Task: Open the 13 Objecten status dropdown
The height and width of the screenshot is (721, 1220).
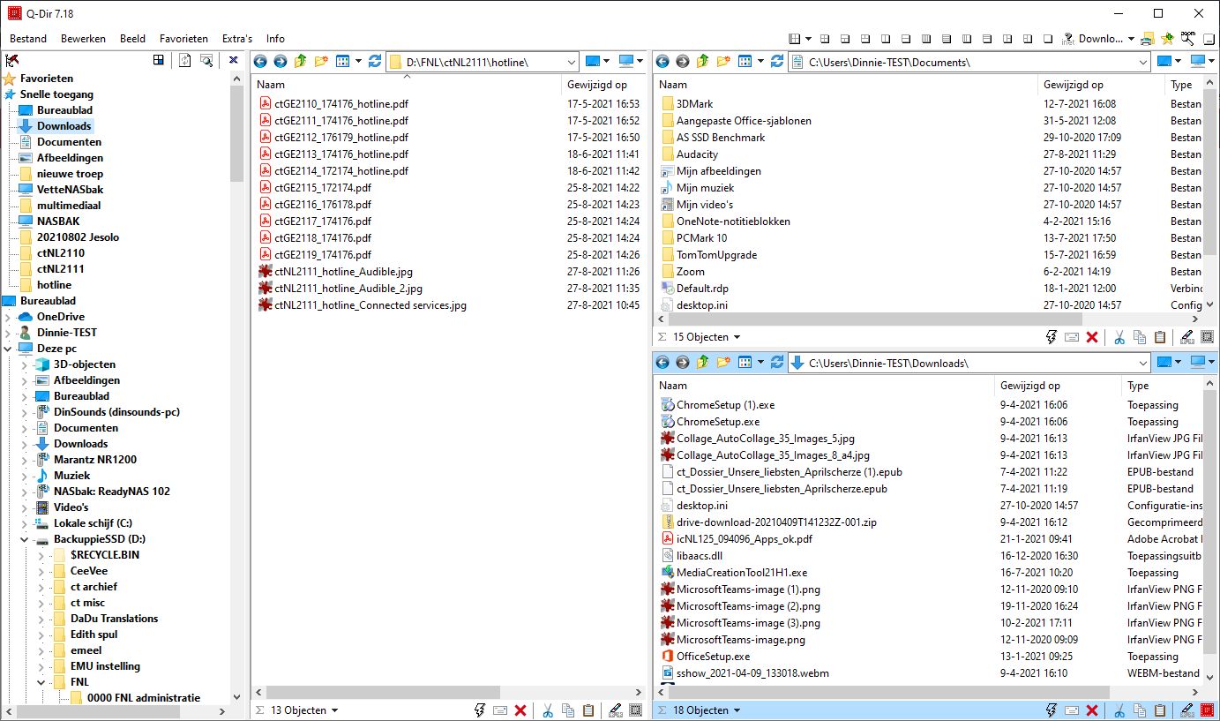Action: tap(336, 710)
